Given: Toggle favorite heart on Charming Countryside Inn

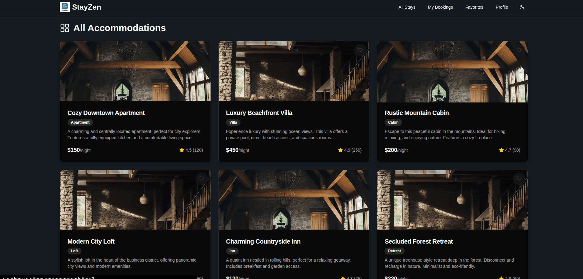Looking at the screenshot, I should pos(360,179).
